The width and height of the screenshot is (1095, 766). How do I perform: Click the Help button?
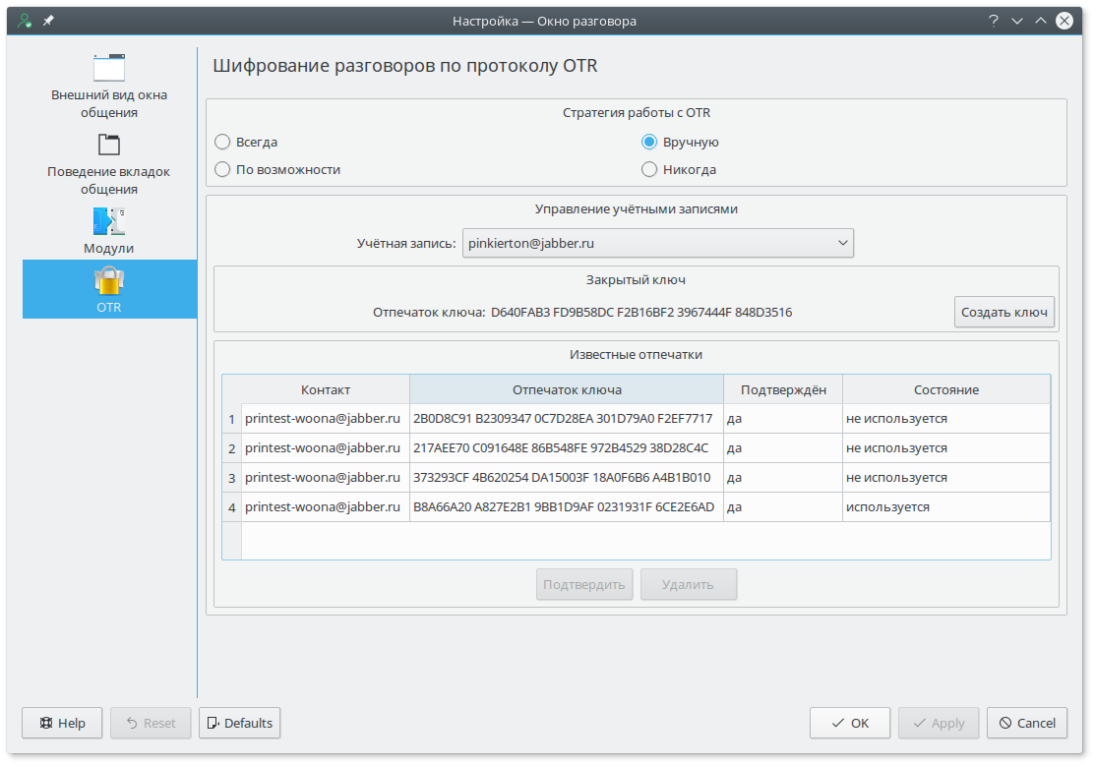[x=62, y=723]
